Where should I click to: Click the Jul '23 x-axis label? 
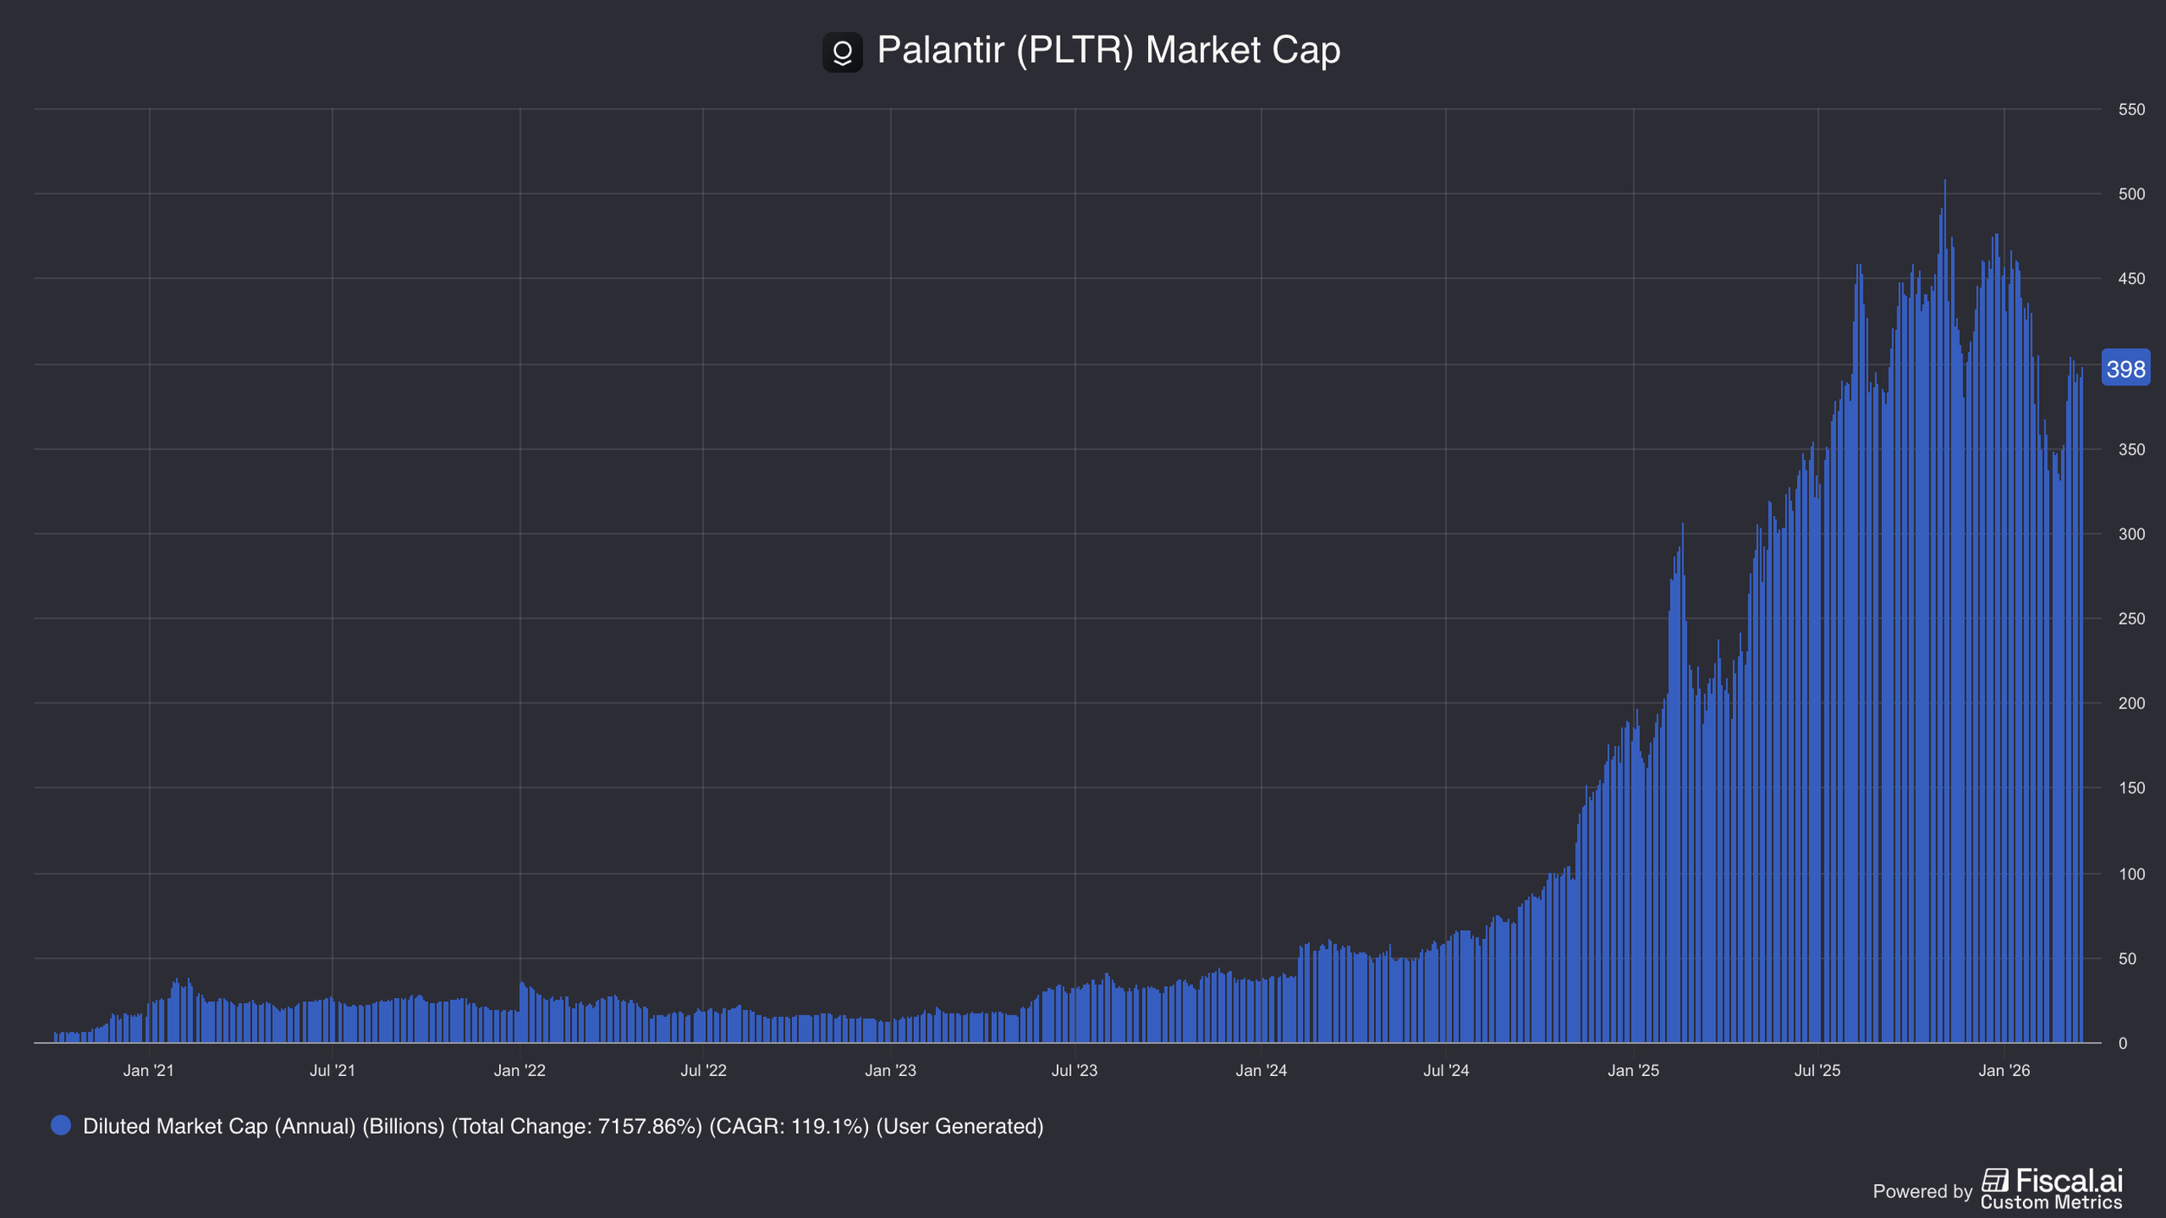click(x=1074, y=1071)
